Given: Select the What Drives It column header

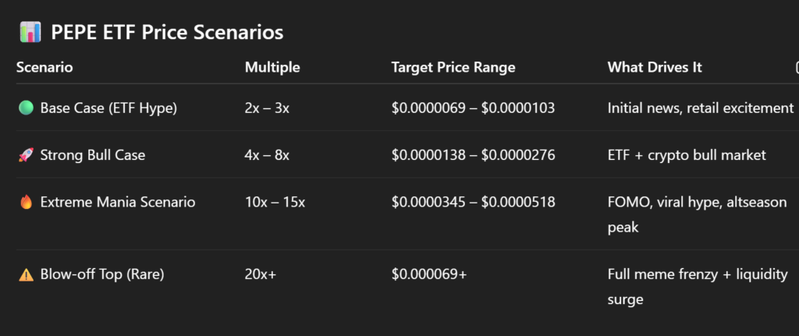Looking at the screenshot, I should (655, 68).
